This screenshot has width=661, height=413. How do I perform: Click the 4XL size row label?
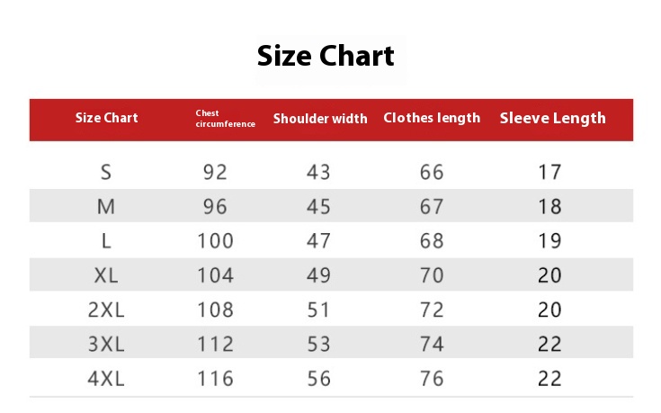(106, 379)
